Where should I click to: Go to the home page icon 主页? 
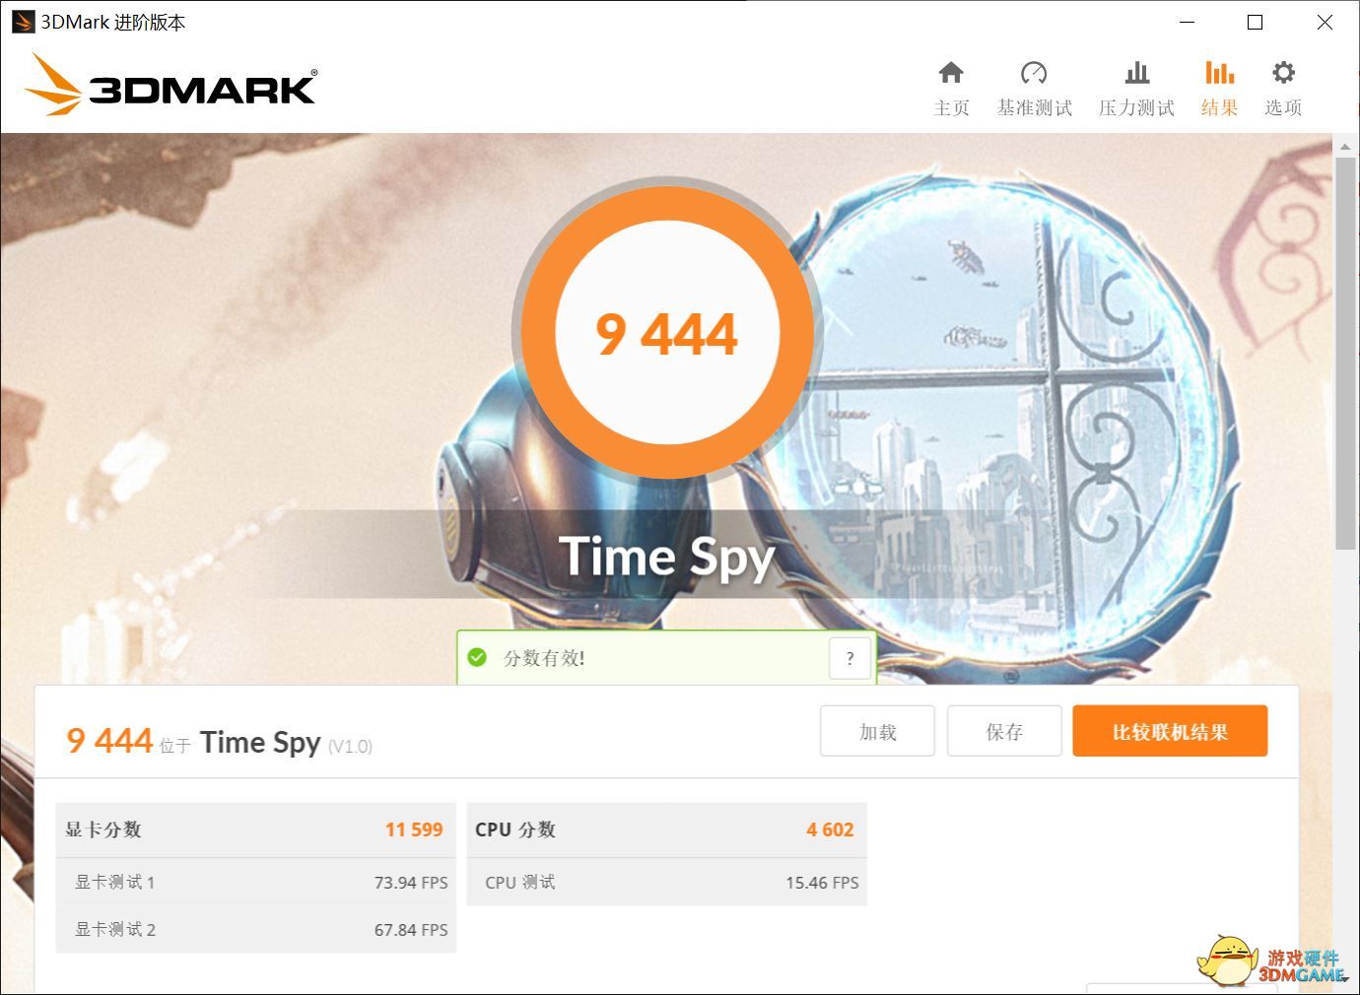click(951, 73)
